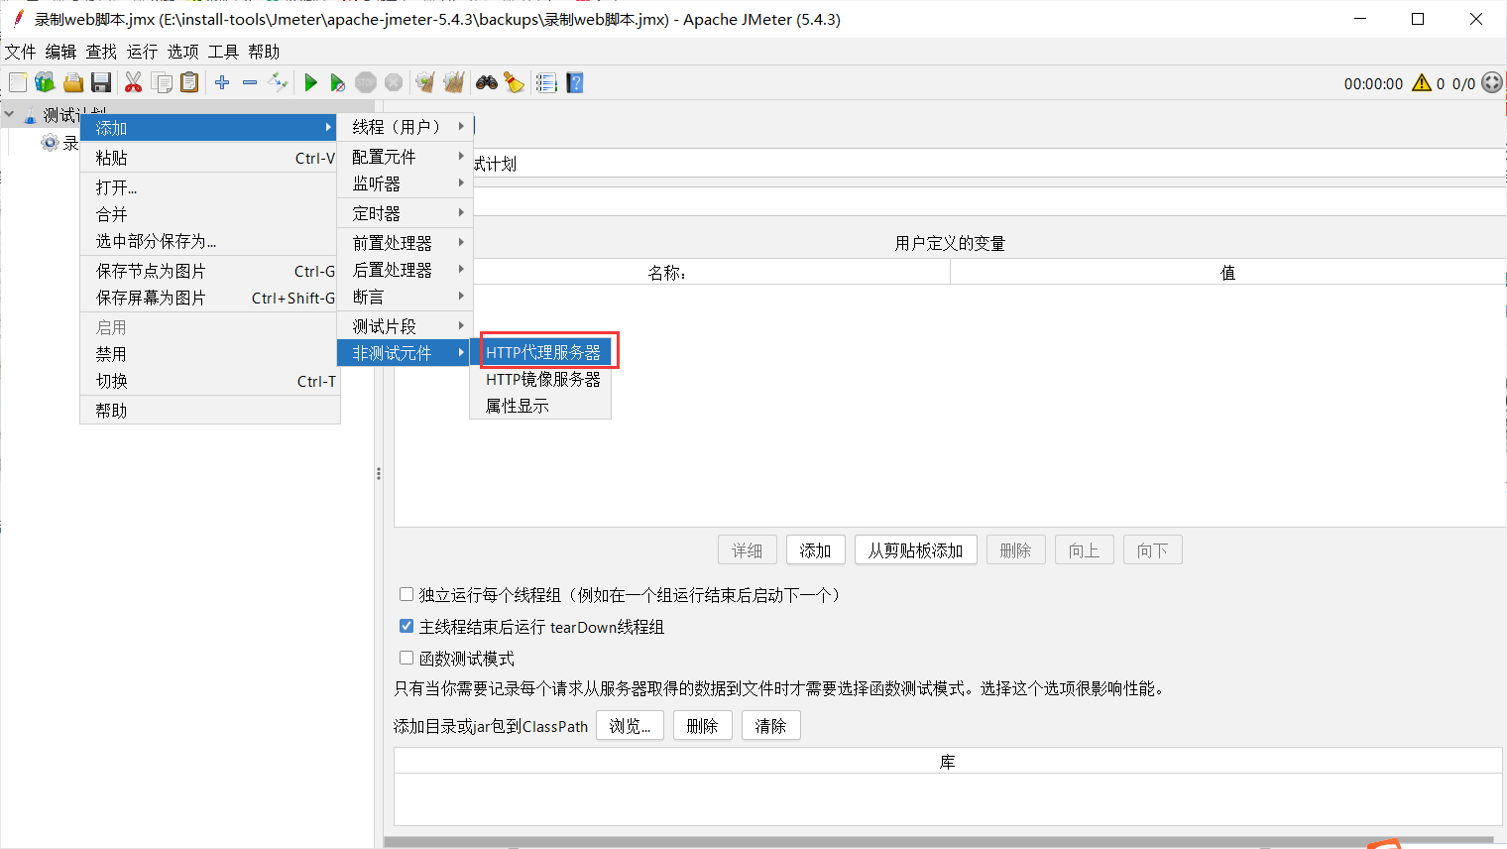Click the warning triangle log icon
The height and width of the screenshot is (849, 1507).
1422,83
